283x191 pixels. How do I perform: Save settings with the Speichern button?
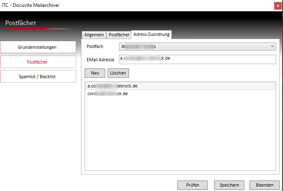[229, 185]
